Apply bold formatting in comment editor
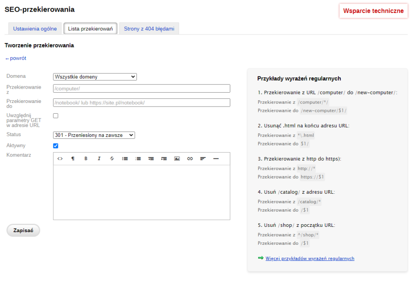413x281 pixels. tap(86, 159)
